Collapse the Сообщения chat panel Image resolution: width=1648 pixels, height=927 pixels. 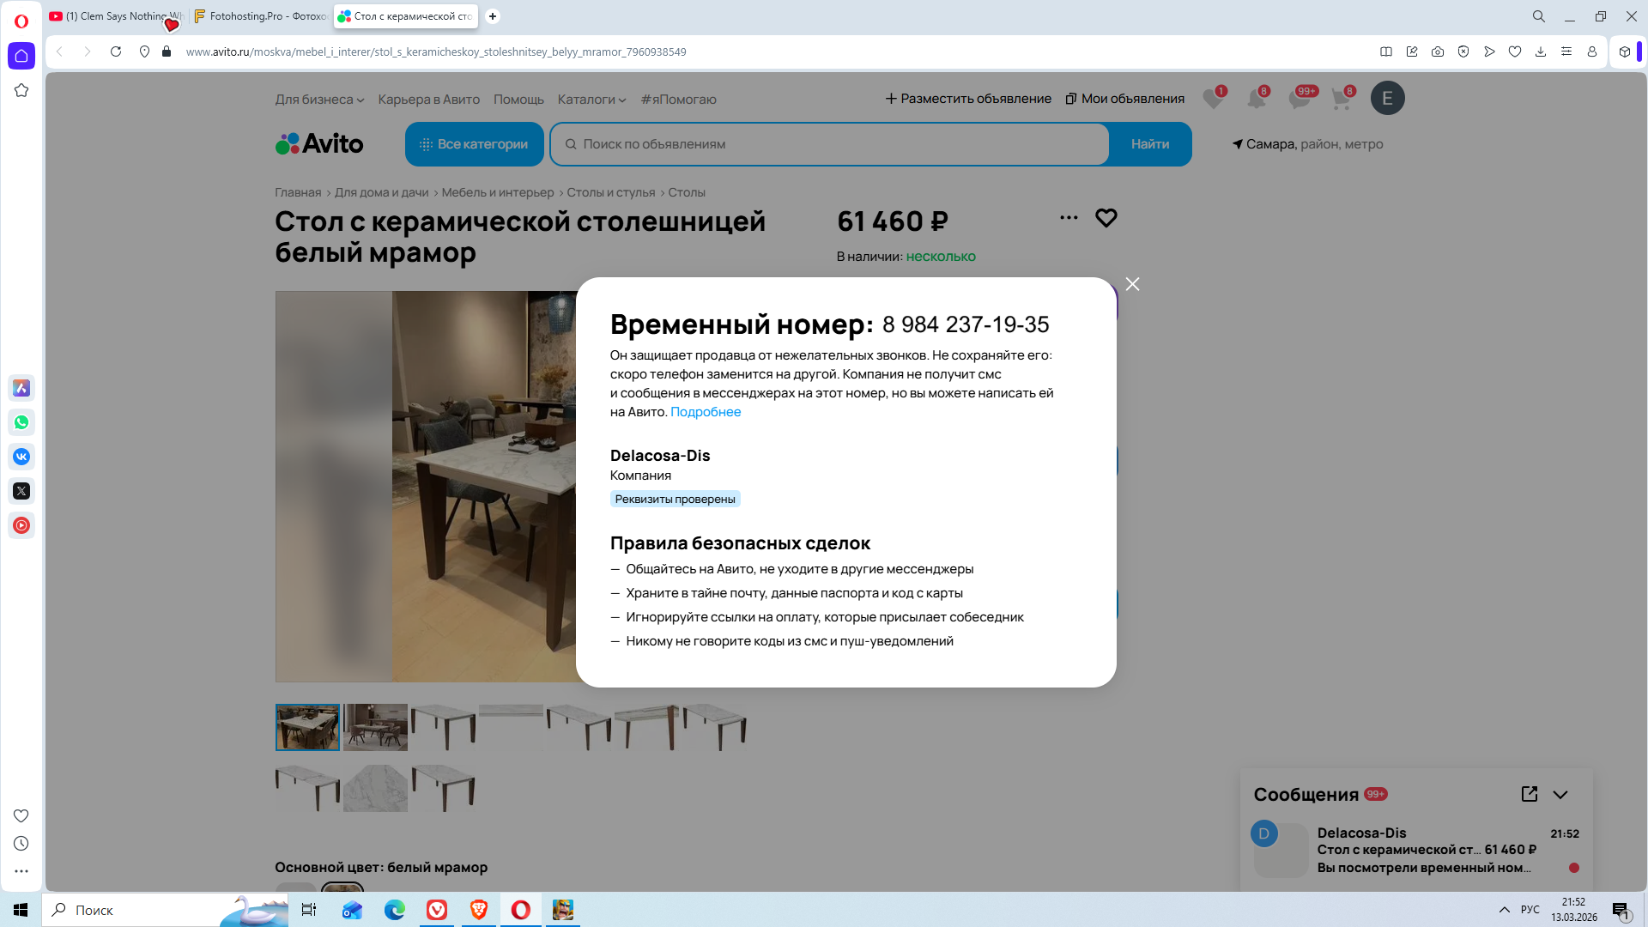[1560, 795]
